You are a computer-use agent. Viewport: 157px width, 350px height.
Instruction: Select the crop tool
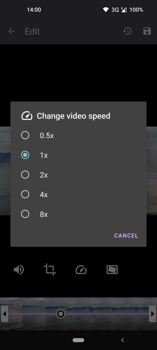[x=50, y=269]
